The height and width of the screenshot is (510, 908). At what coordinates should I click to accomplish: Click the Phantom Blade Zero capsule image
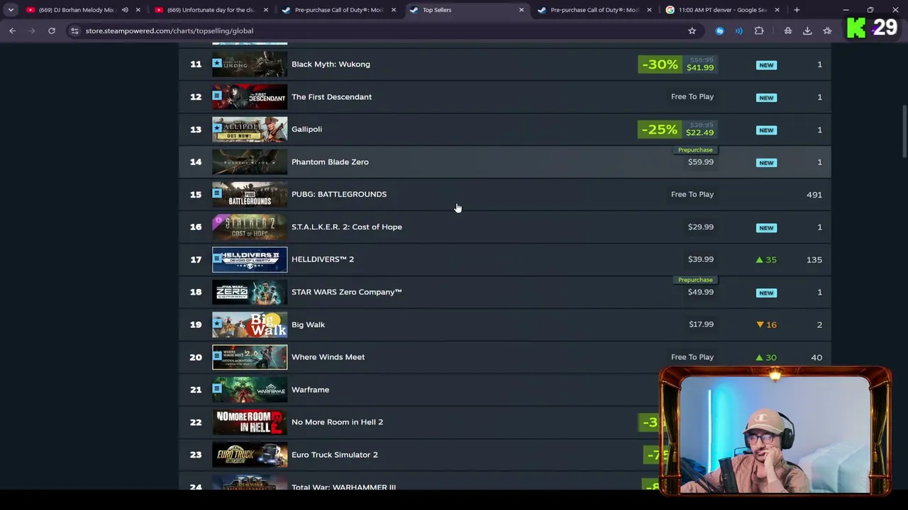coord(250,161)
